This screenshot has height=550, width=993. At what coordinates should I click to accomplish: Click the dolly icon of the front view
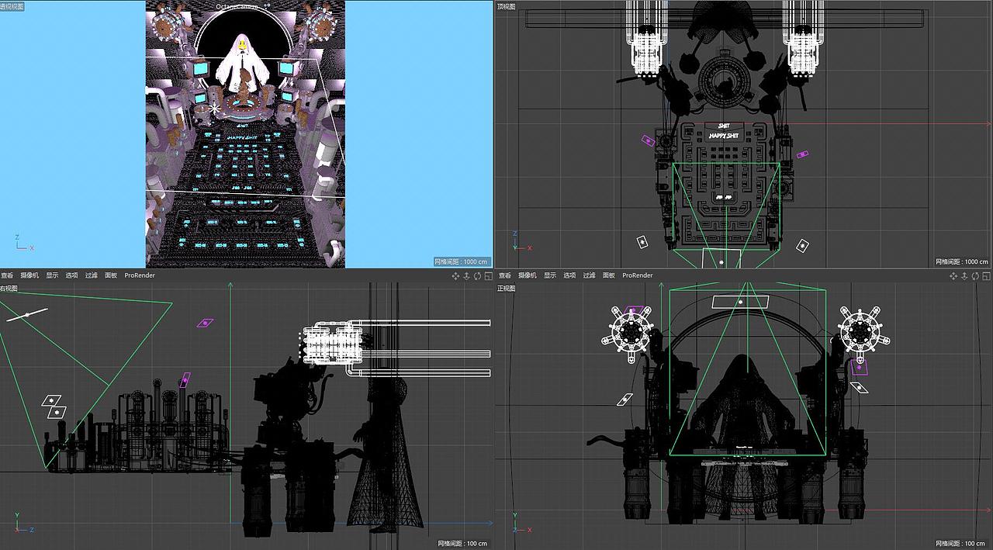[x=964, y=275]
